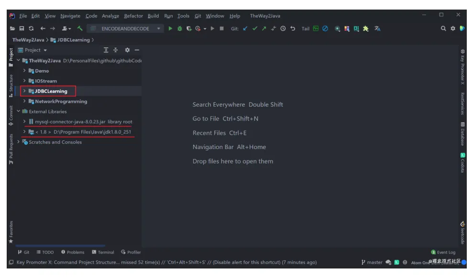473x279 pixels.
Task: Click the green Build Project hammer
Action: tap(80, 29)
